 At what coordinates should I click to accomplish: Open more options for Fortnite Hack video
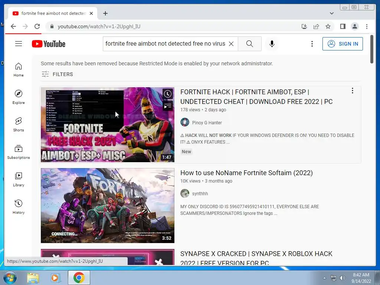(353, 91)
